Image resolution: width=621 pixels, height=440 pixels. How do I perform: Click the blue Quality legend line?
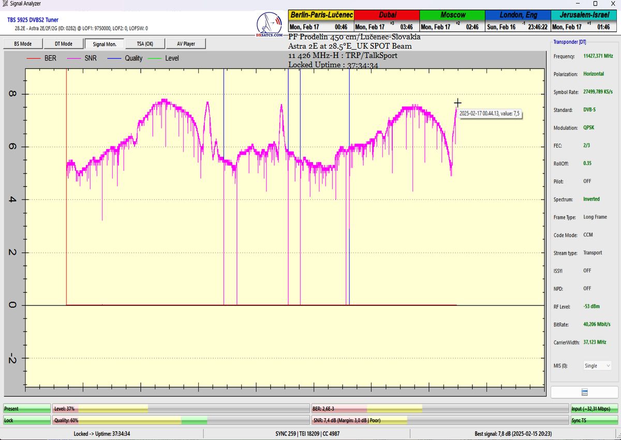(x=114, y=58)
